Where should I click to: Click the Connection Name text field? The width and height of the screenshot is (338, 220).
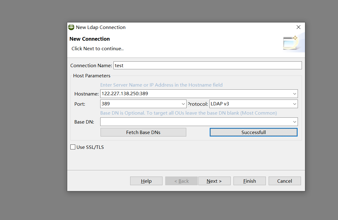[x=207, y=65]
